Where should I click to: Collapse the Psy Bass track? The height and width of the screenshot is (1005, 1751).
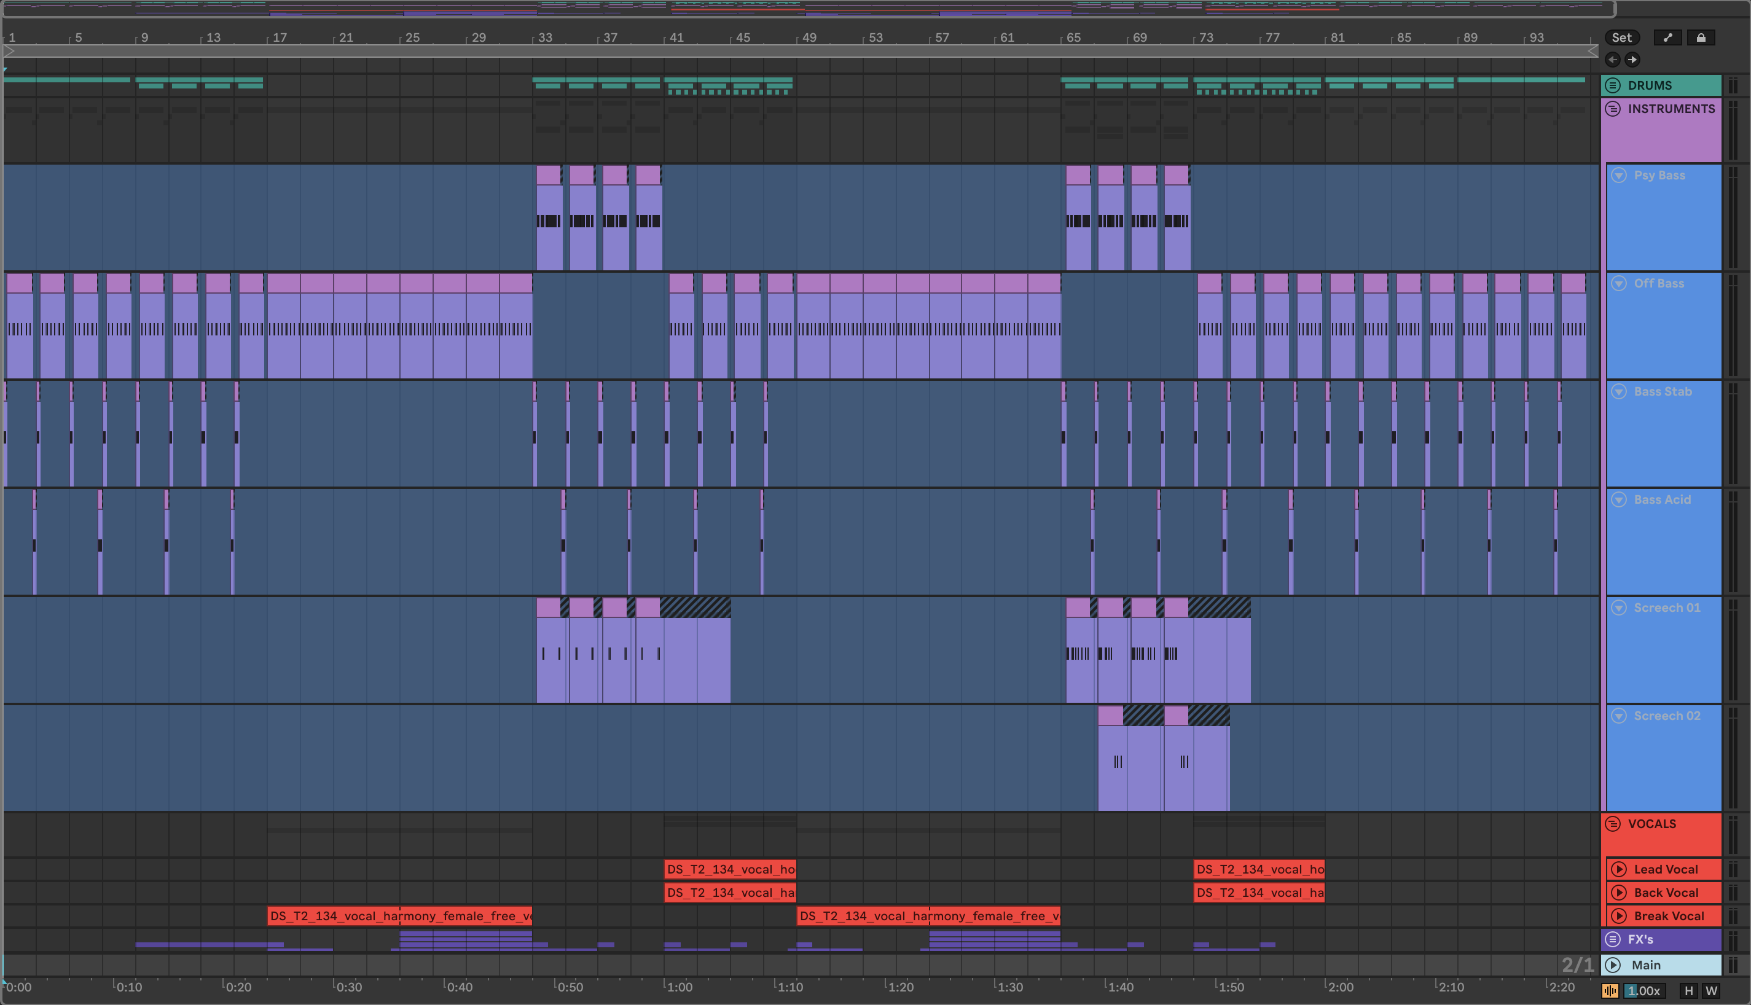coord(1618,175)
